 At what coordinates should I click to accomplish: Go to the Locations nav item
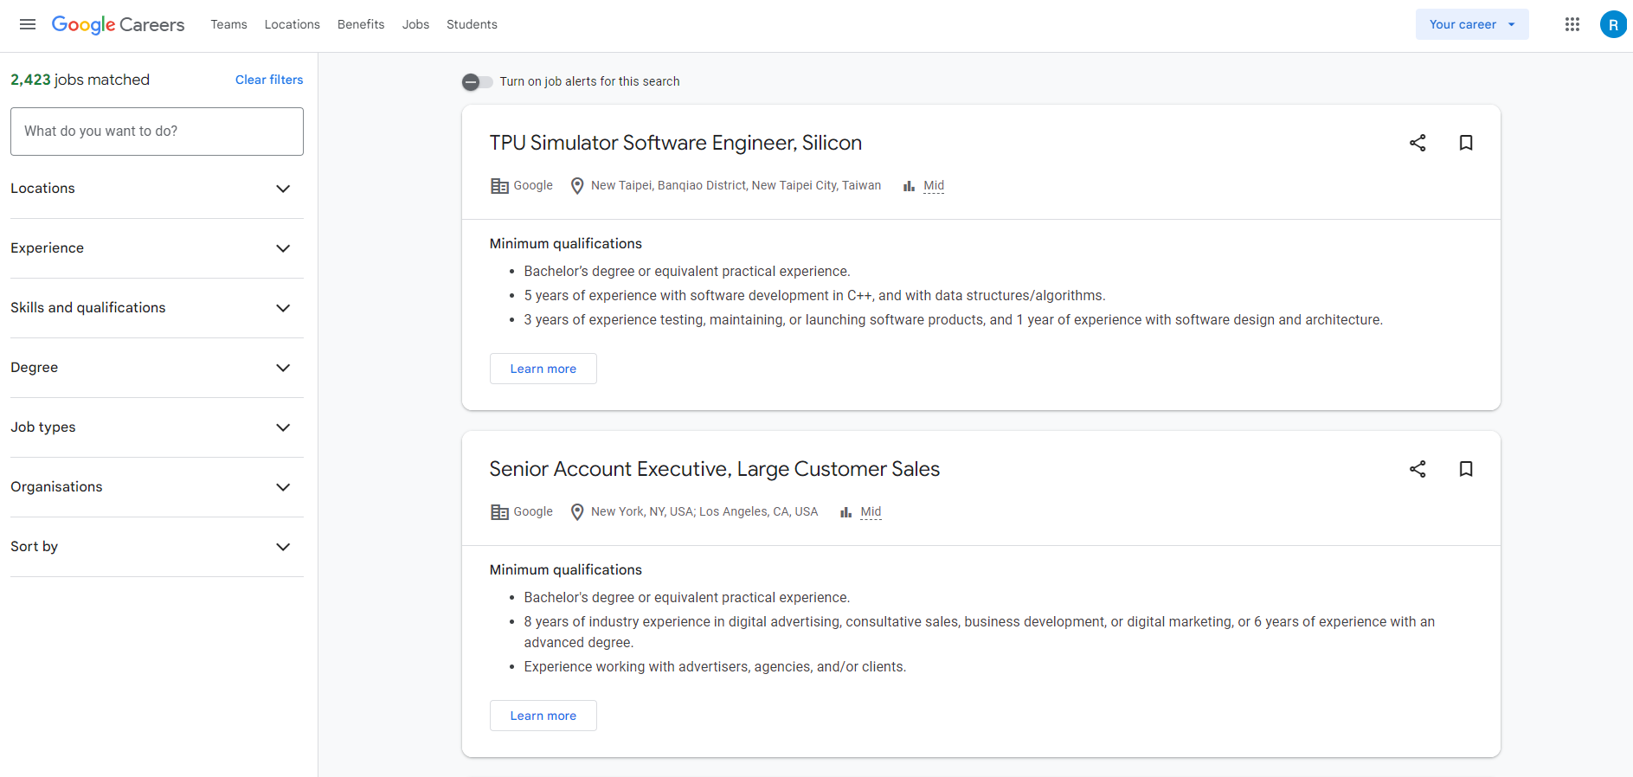[x=293, y=24]
